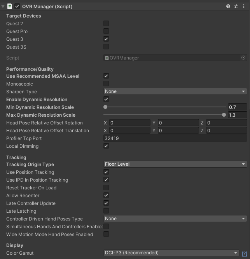The image size is (250, 259).
Task: Toggle the Local Dimming checkbox
Action: tap(106, 146)
